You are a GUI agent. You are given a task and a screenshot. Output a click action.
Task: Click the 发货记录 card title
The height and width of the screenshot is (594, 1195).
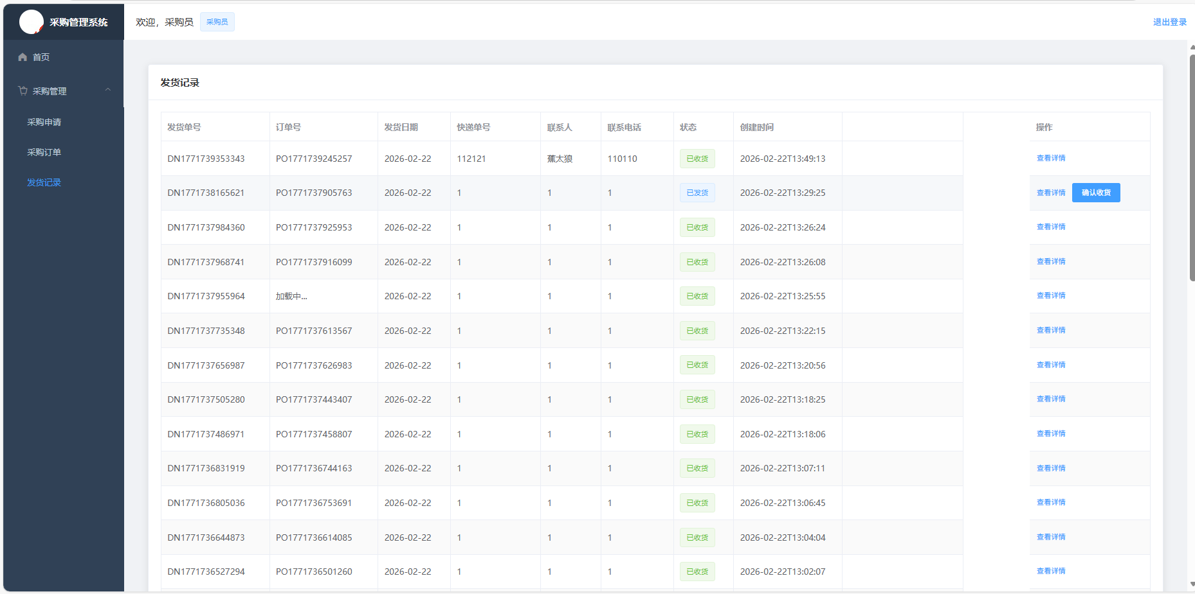(x=180, y=83)
